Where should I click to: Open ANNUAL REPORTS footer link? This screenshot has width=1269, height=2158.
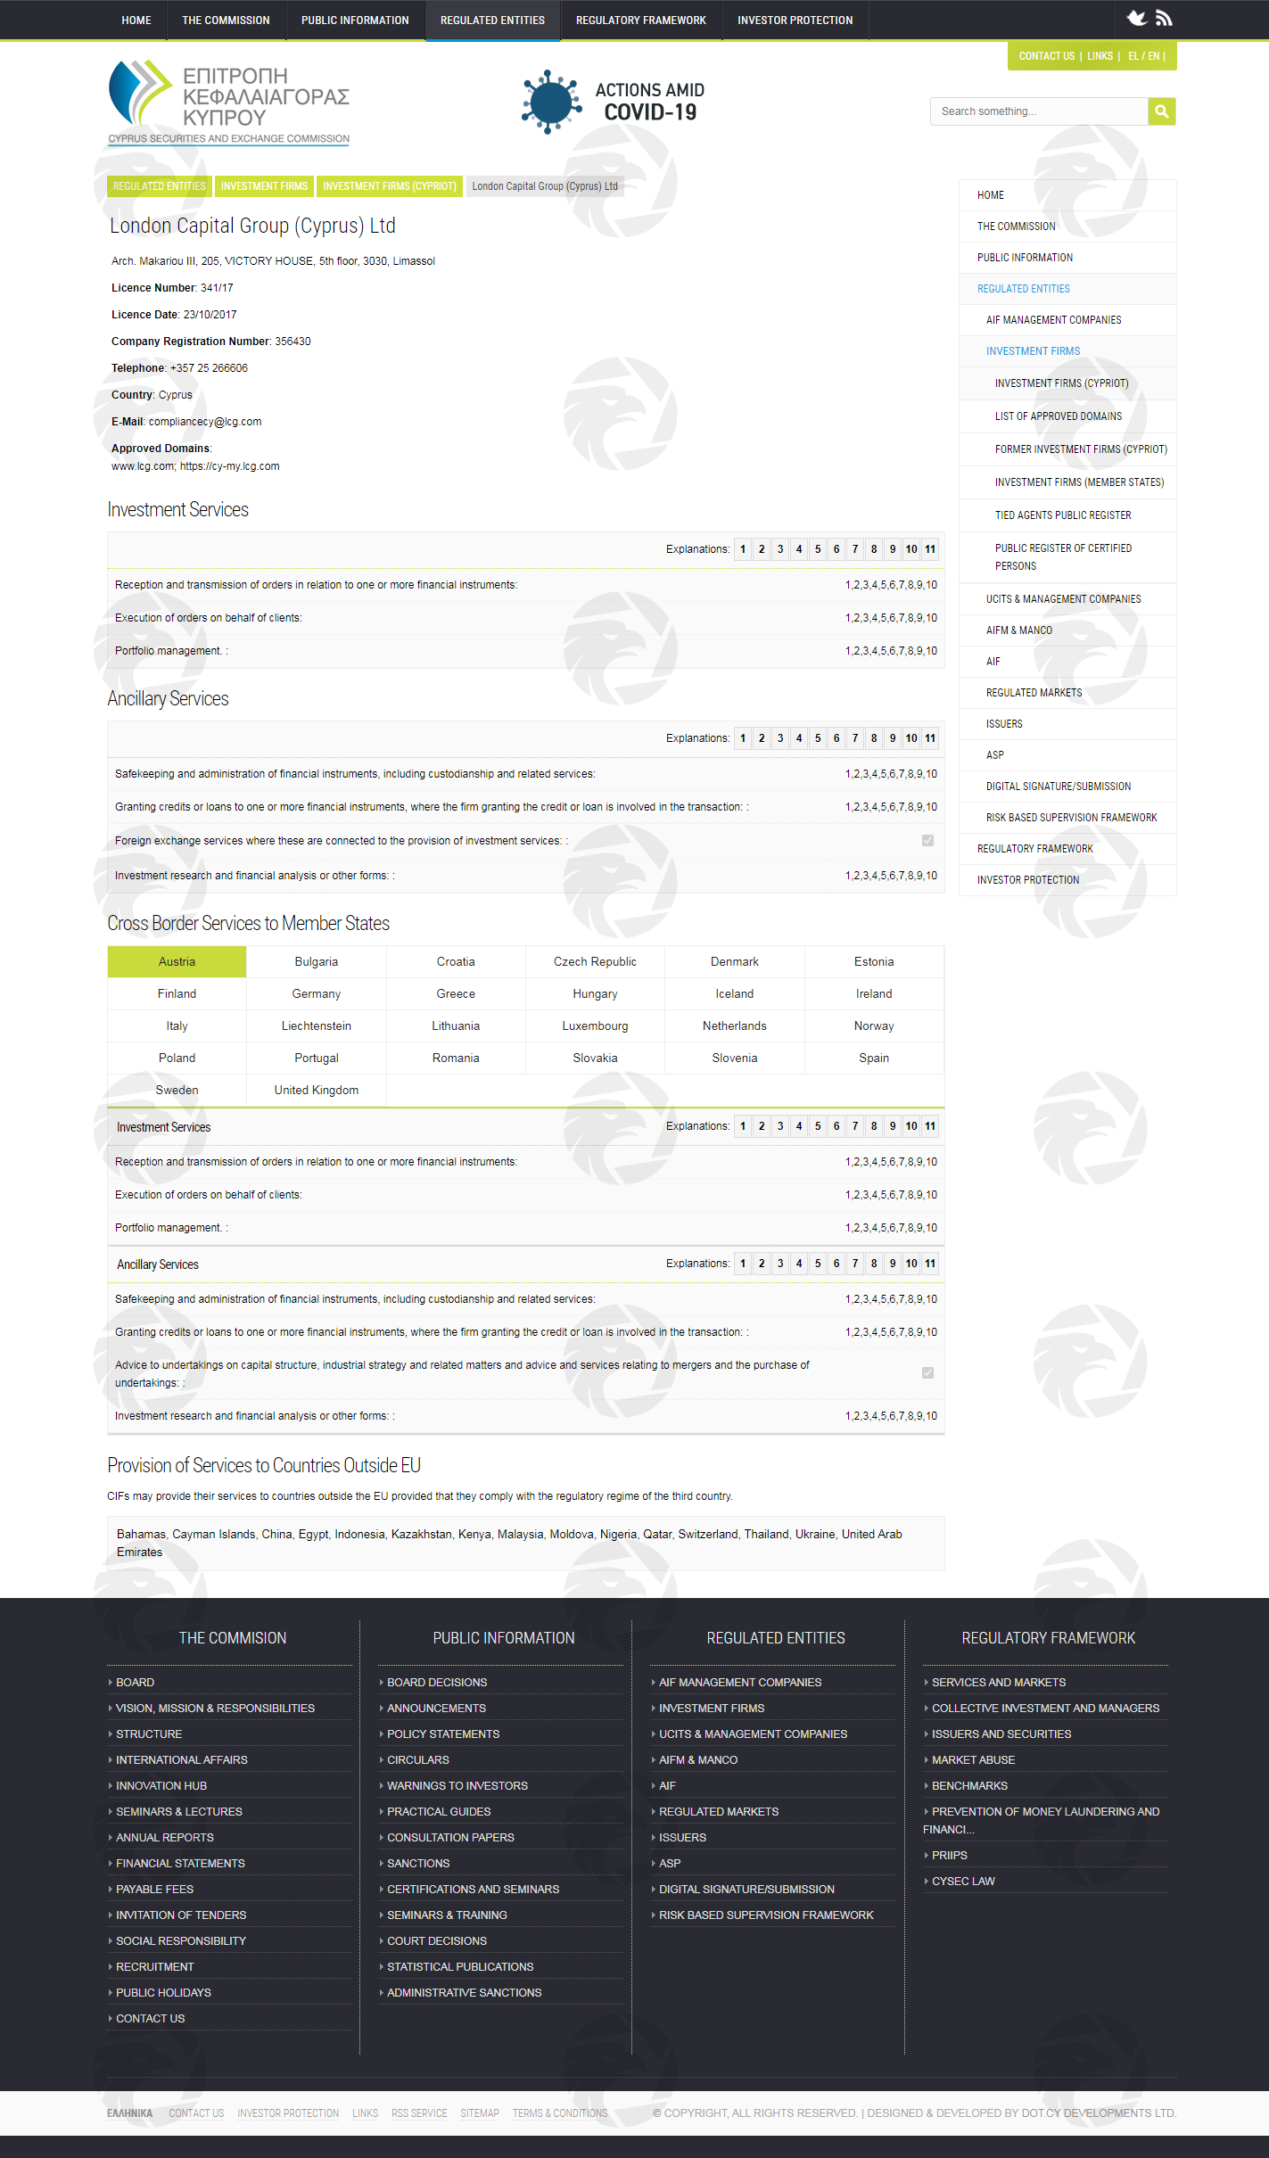pos(164,1837)
